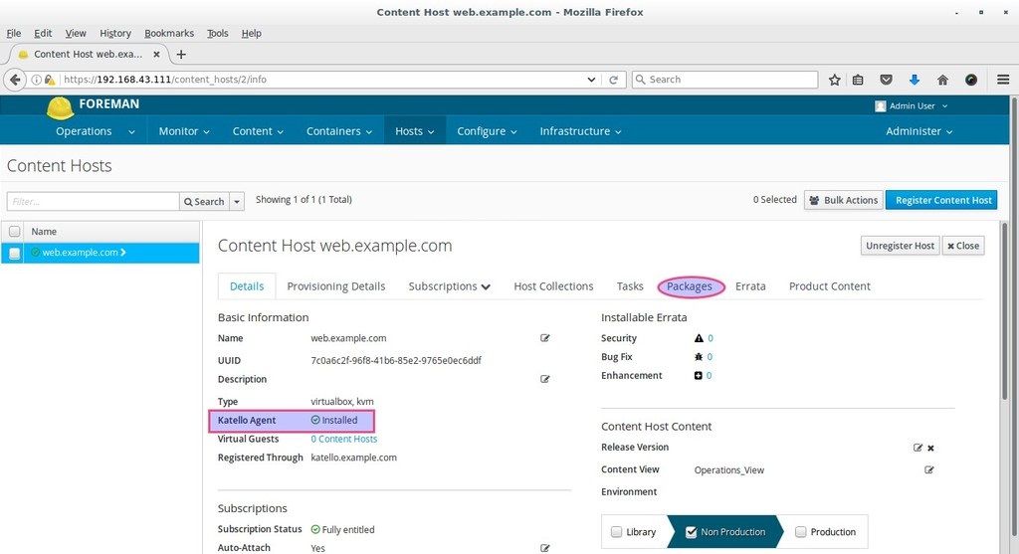Edit the Release Version pencil icon
Viewport: 1019px width, 554px height.
pos(917,448)
